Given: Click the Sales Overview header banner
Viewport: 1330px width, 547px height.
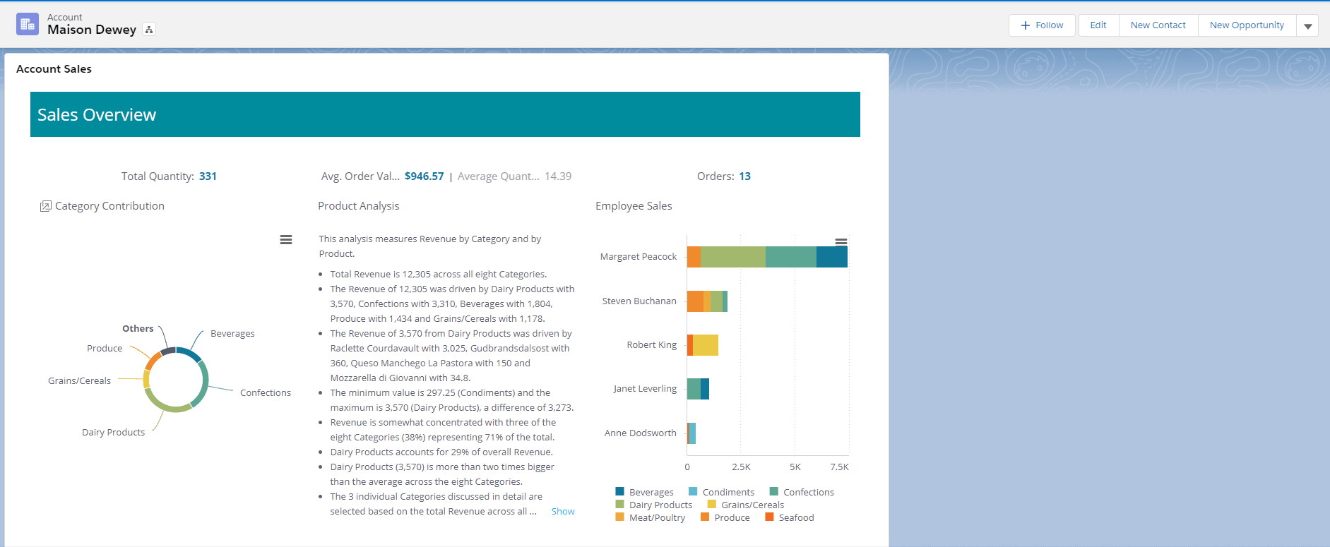Looking at the screenshot, I should click(x=445, y=114).
